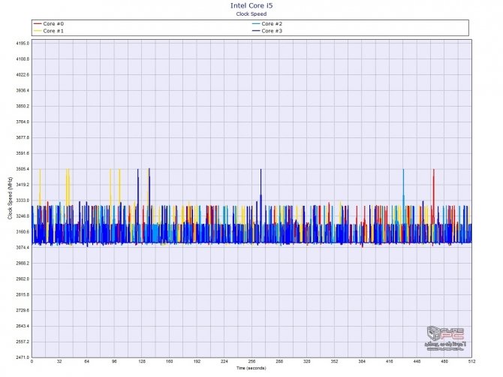Click the 2988.2 y-axis value
Viewport: 503px width, 377px height.
click(x=23, y=264)
